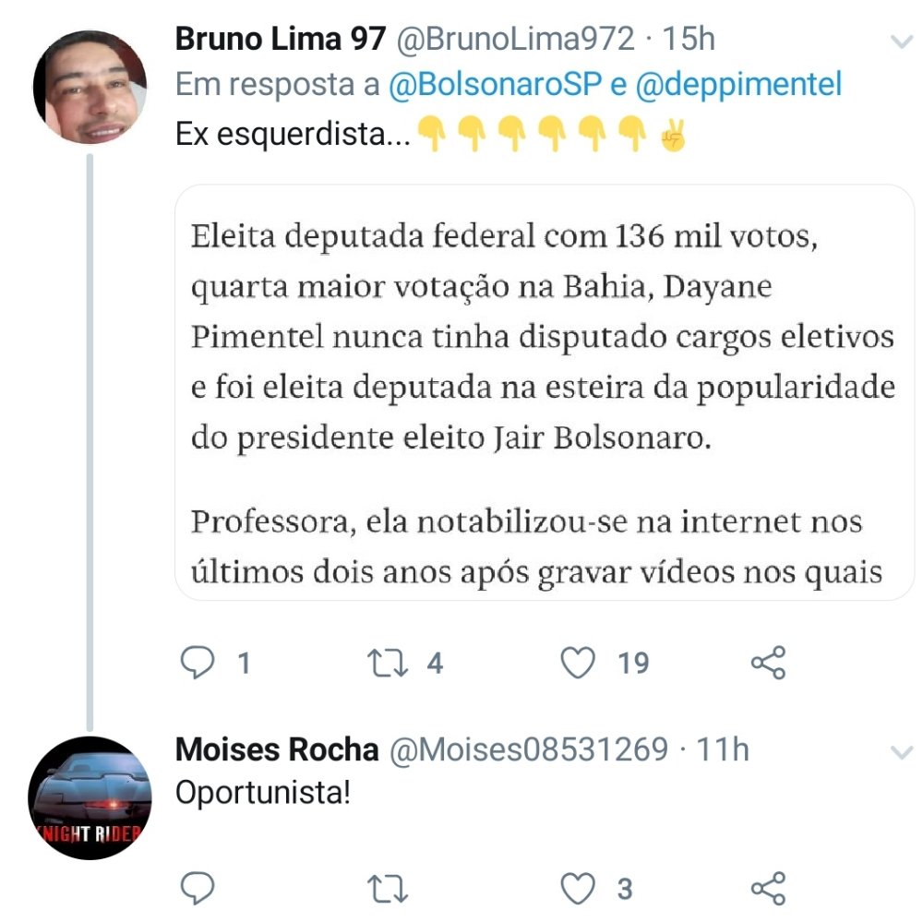Share Moises Rocha's tweet
The width and height of the screenshot is (923, 922).
click(768, 889)
